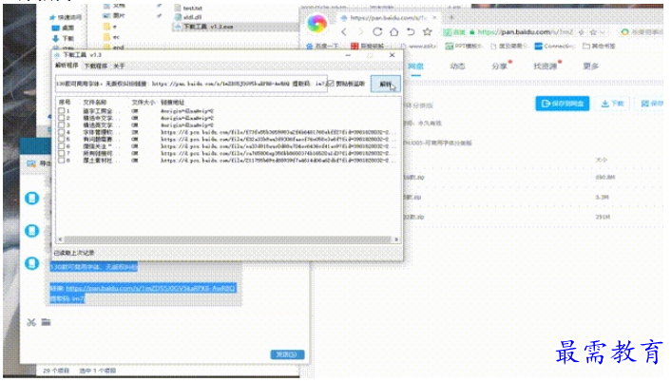This screenshot has height=382, width=671.
Task: Click the blue 发送 send button in chat
Action: point(287,354)
